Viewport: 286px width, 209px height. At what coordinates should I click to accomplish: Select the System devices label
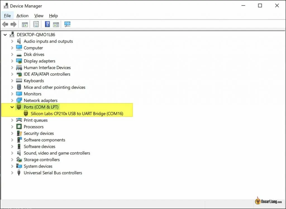tap(38, 166)
